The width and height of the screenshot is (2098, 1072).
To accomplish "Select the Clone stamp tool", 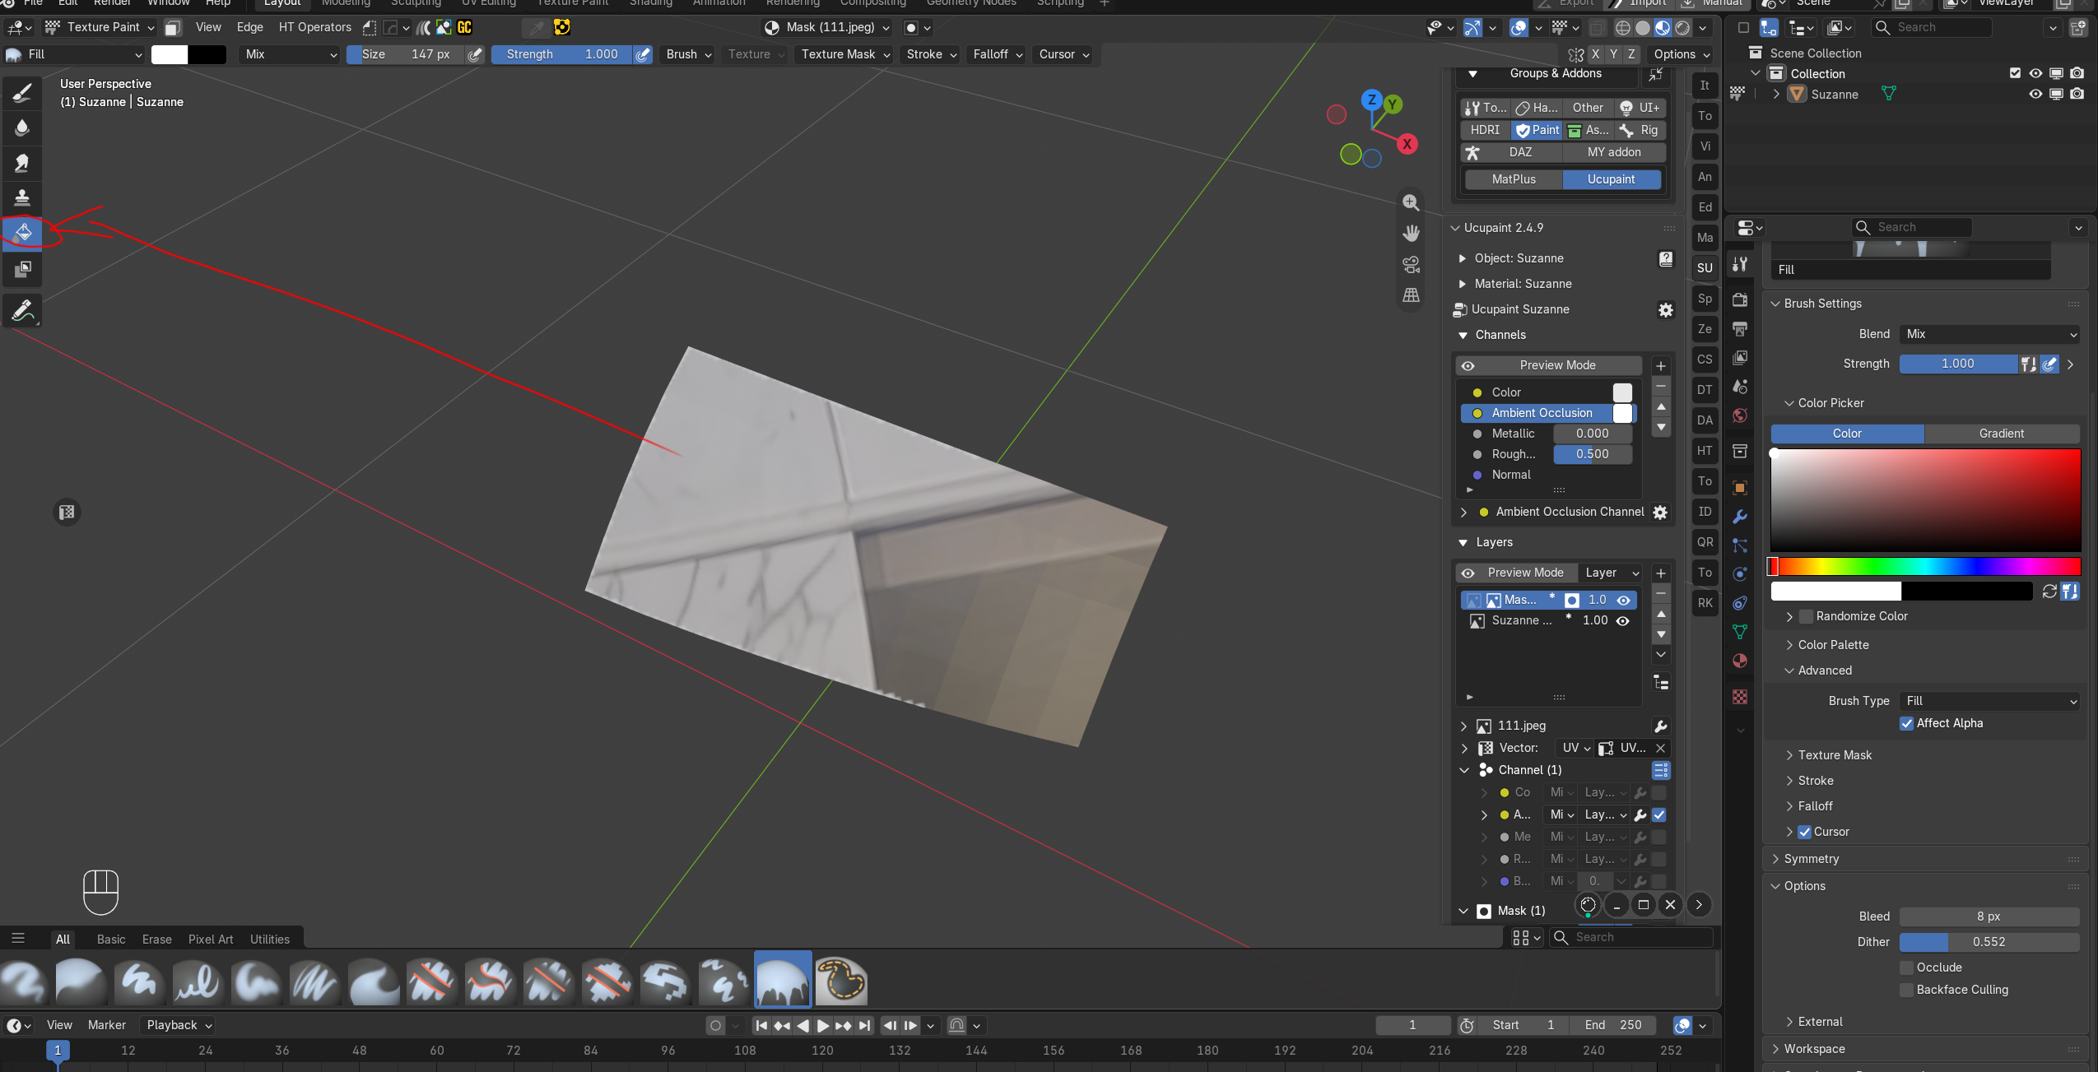I will pyautogui.click(x=22, y=197).
